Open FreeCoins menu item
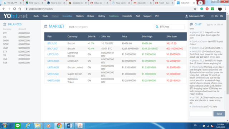This screenshot has width=229, height=129. (x=114, y=16)
